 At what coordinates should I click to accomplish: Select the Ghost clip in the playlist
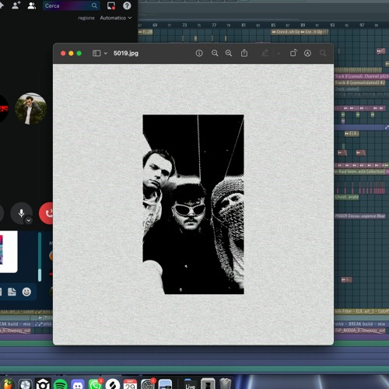pos(347,197)
